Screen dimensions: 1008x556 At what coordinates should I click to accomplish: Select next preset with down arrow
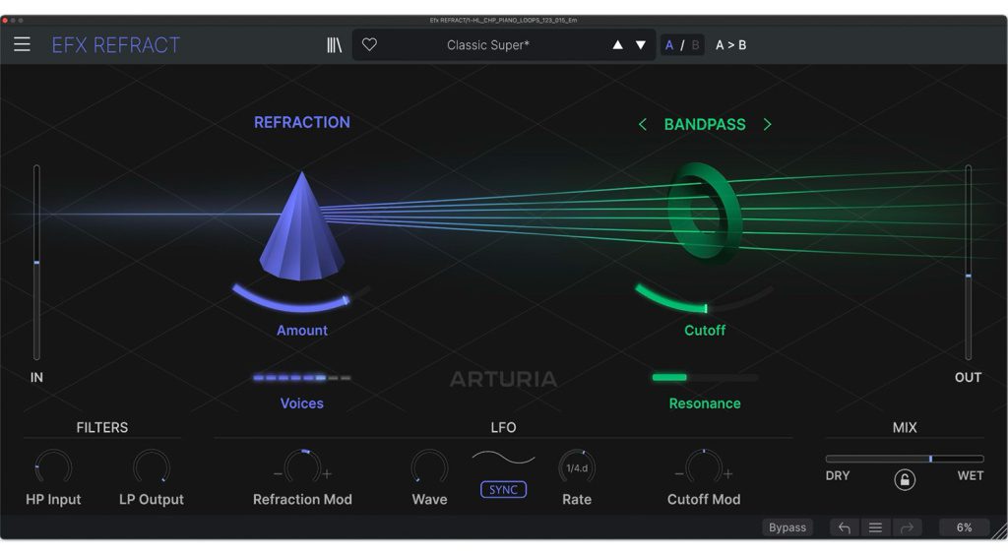(x=641, y=45)
